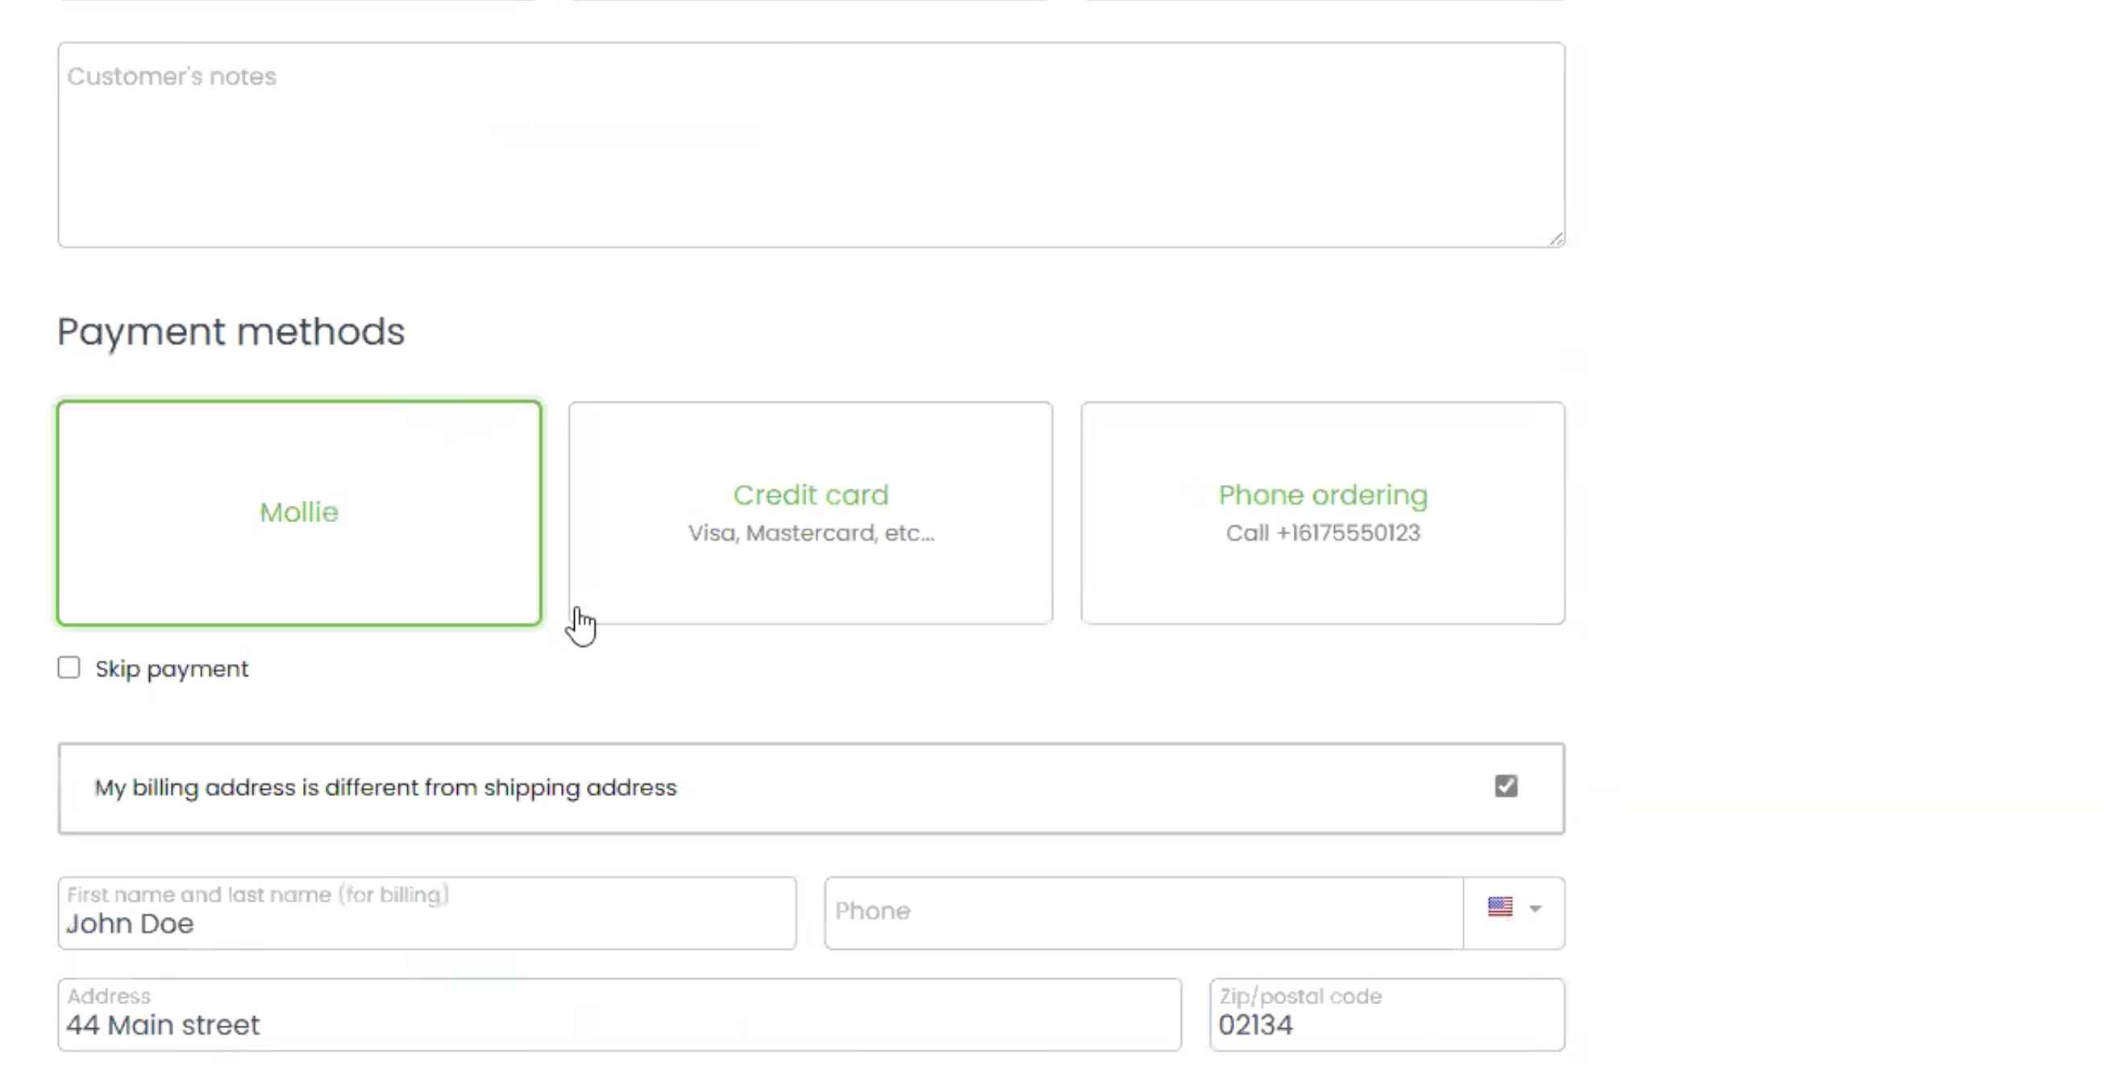Click the Customer's notes text area
The height and width of the screenshot is (1070, 2104).
pyautogui.click(x=811, y=144)
